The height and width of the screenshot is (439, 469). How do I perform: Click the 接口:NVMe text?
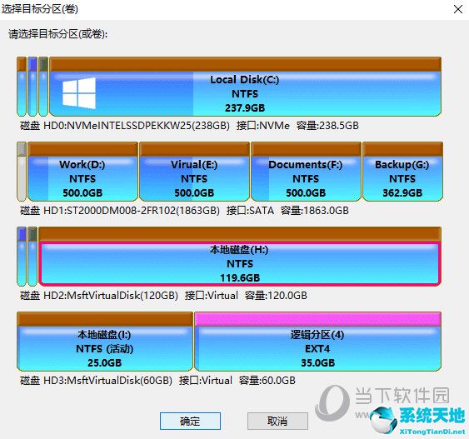263,125
